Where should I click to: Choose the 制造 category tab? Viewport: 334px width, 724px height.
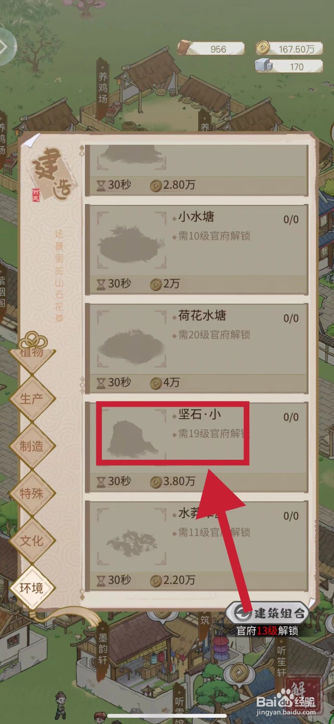click(x=32, y=446)
